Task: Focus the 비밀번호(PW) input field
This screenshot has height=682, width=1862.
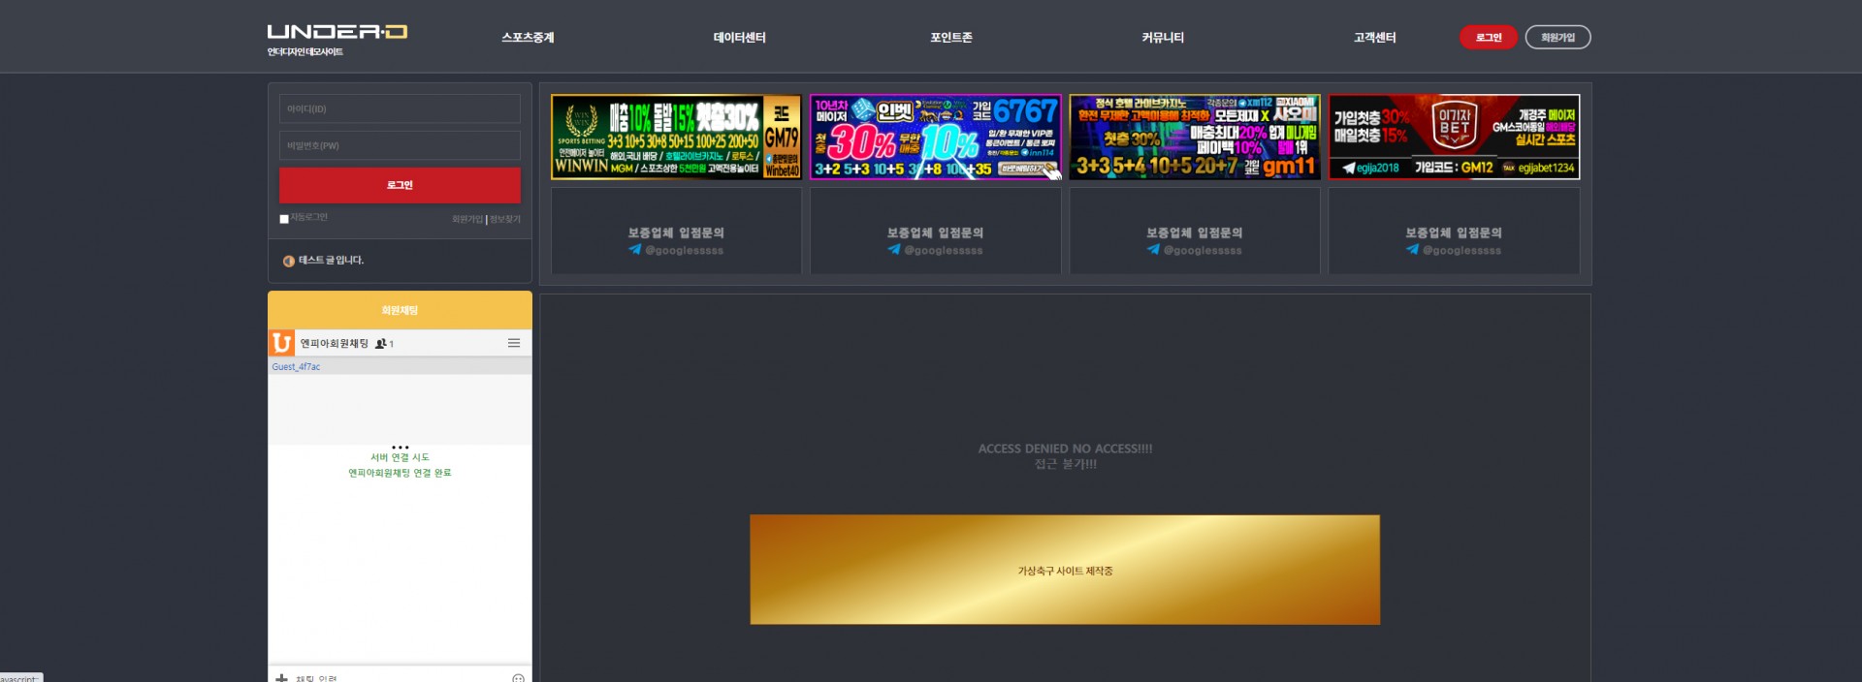Action: tap(400, 145)
